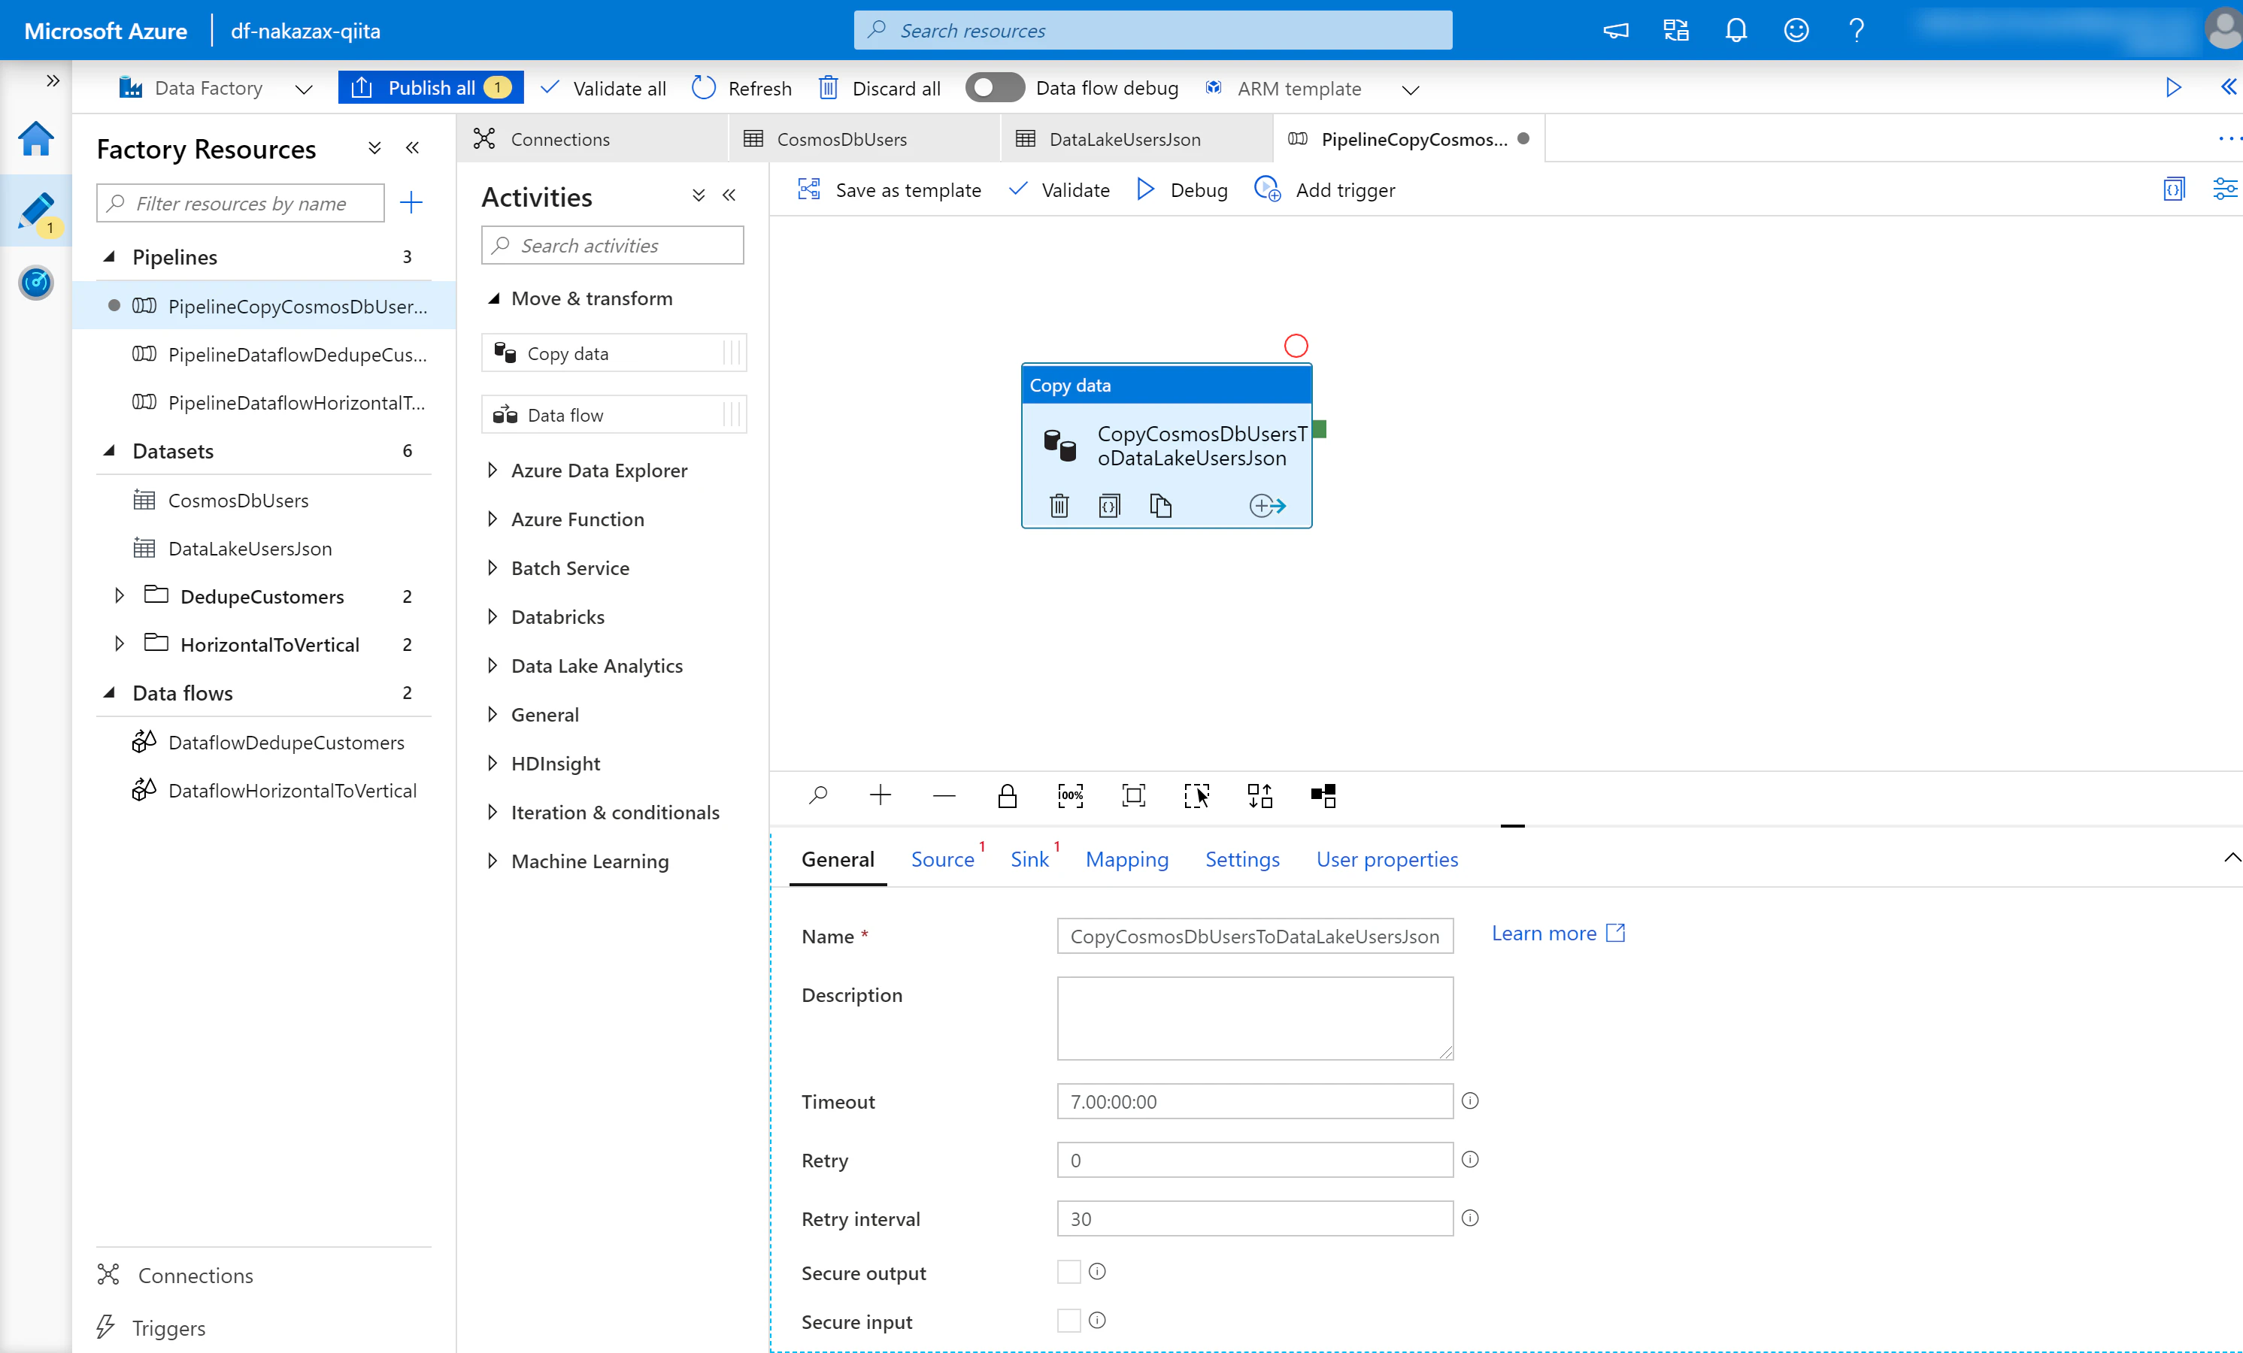2243x1353 pixels.
Task: Check the Secure output checkbox
Action: point(1068,1272)
